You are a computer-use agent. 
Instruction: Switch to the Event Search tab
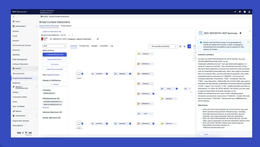click(x=66, y=26)
